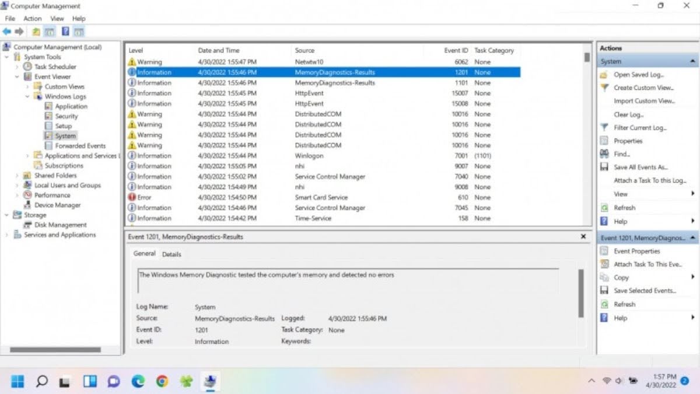Image resolution: width=700 pixels, height=394 pixels.
Task: Select the Forwarded Events log
Action: [80, 146]
